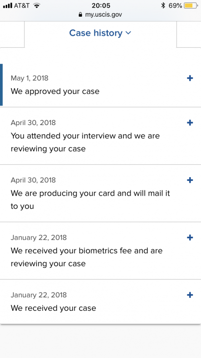Tap the Bluetooth icon in status bar

coord(163,5)
